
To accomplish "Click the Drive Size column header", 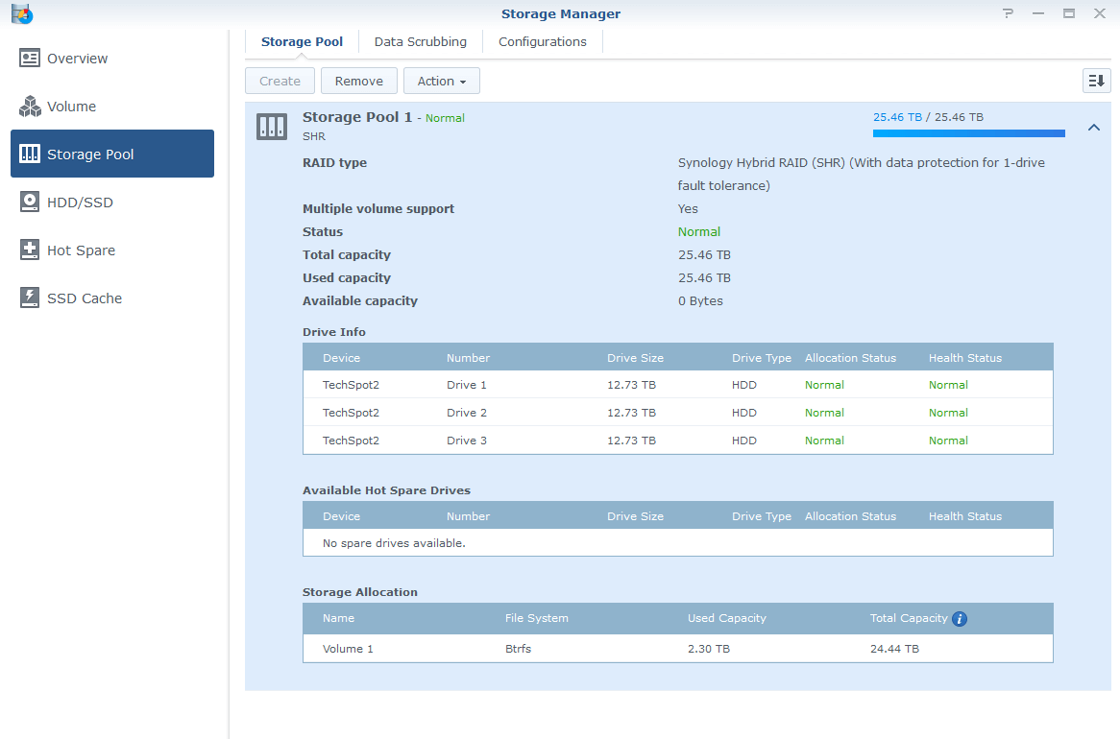I will (x=635, y=358).
